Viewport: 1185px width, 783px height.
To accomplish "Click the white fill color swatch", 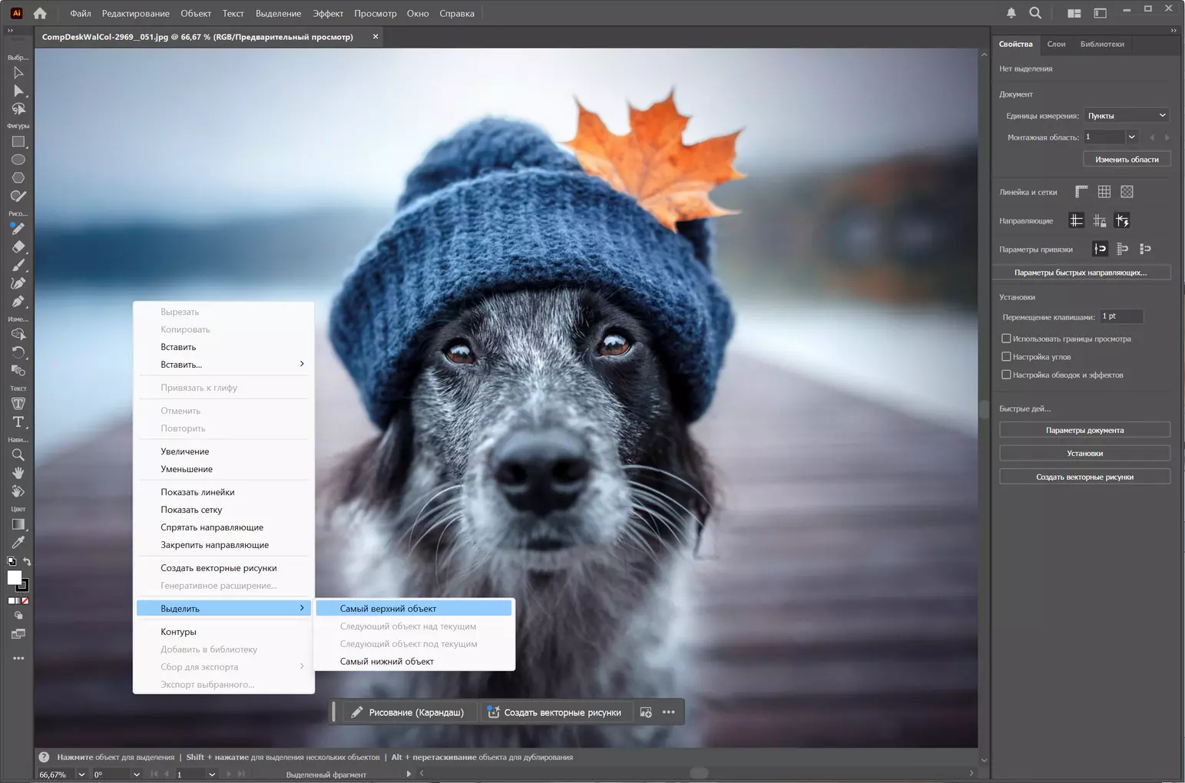I will [14, 578].
